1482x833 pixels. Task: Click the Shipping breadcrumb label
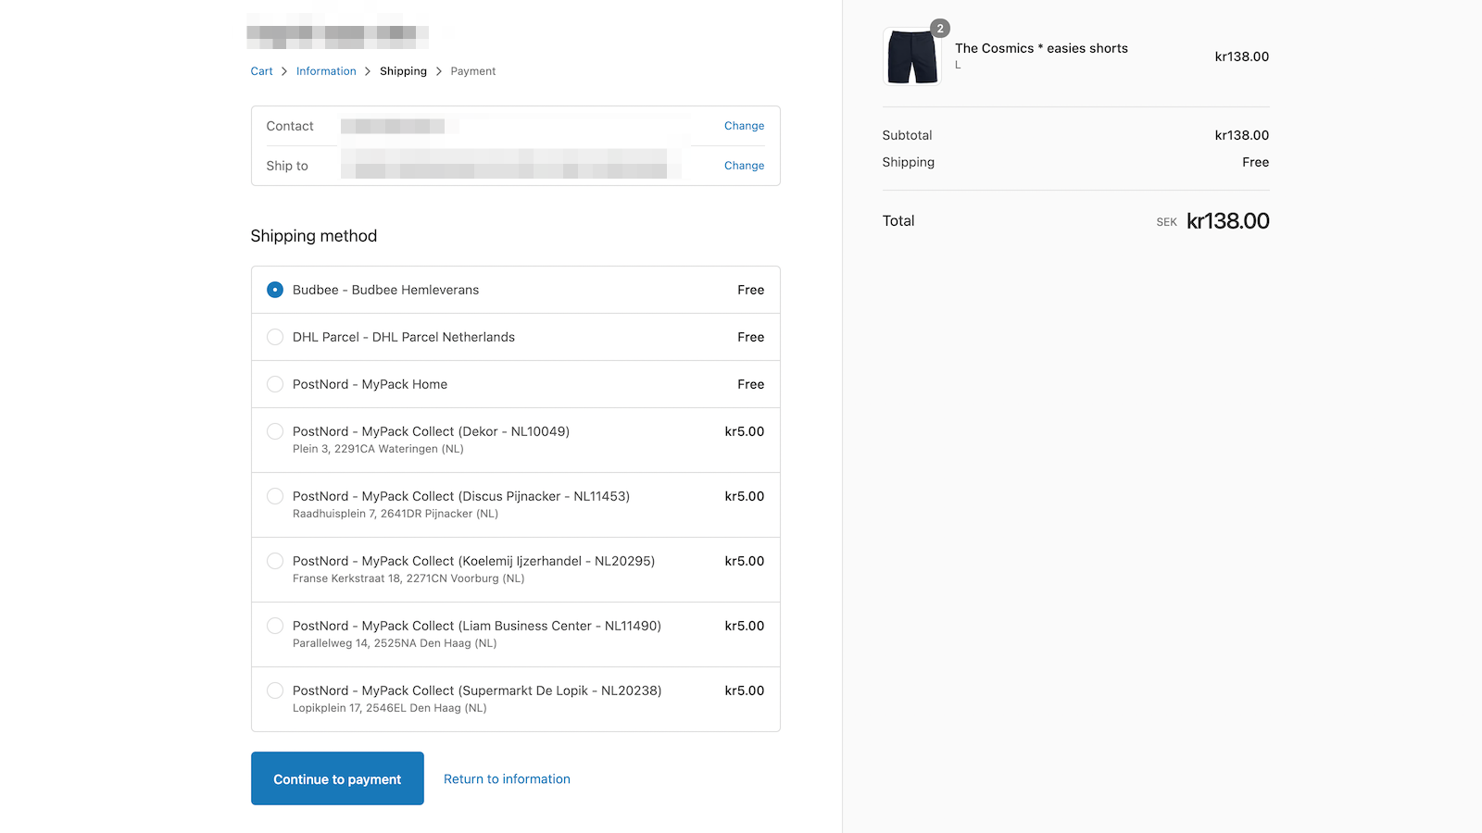pos(403,70)
